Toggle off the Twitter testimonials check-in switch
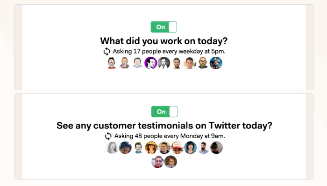The width and height of the screenshot is (327, 186). point(164,112)
